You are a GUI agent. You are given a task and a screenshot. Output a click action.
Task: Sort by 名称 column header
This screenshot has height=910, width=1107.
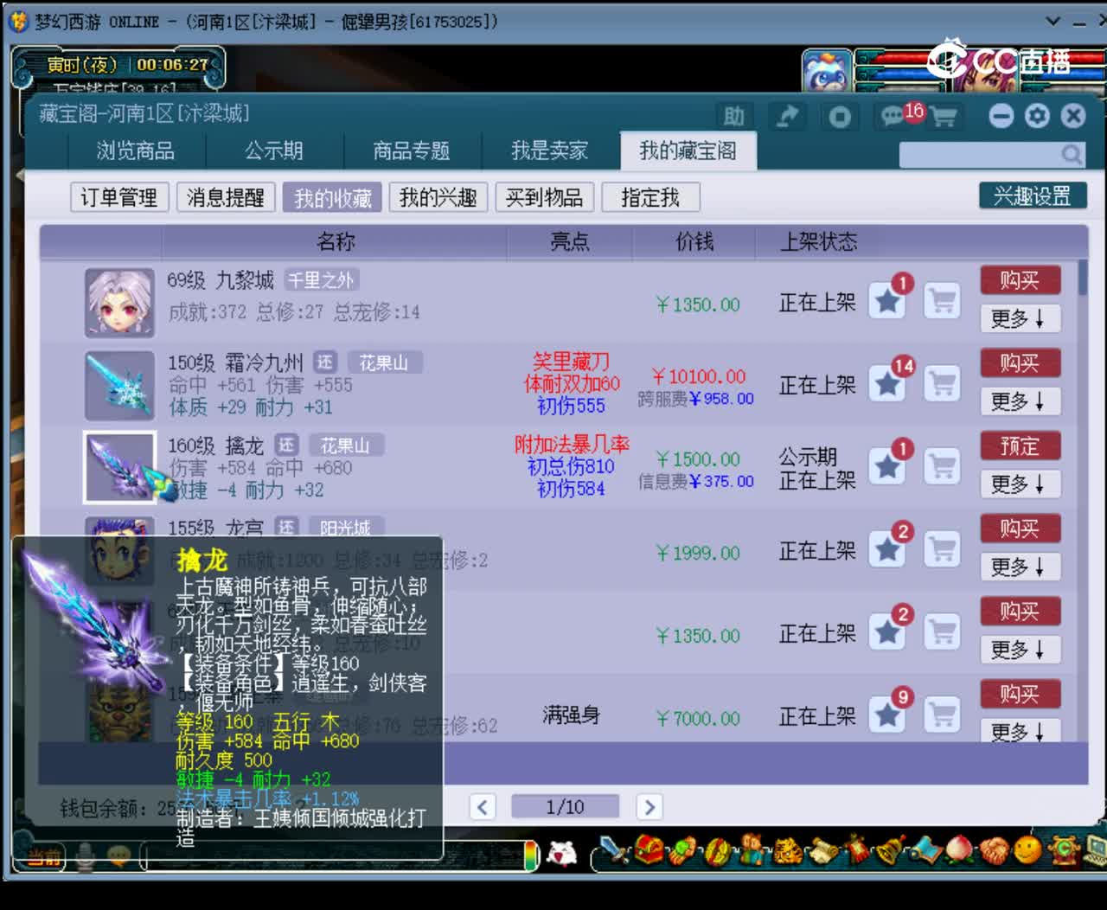point(336,241)
